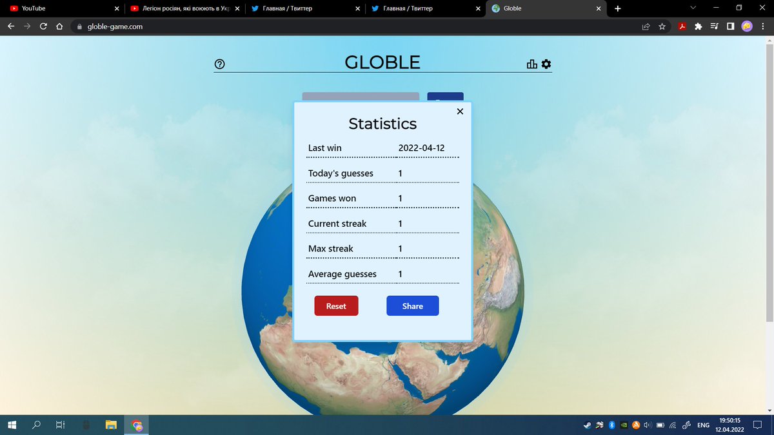Open the Globle help question-mark icon
The height and width of the screenshot is (435, 774).
pos(219,64)
